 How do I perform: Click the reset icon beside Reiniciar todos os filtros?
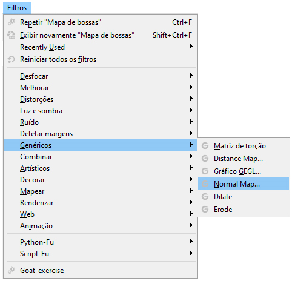12,59
